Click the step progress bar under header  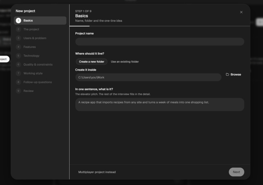coord(160,26)
